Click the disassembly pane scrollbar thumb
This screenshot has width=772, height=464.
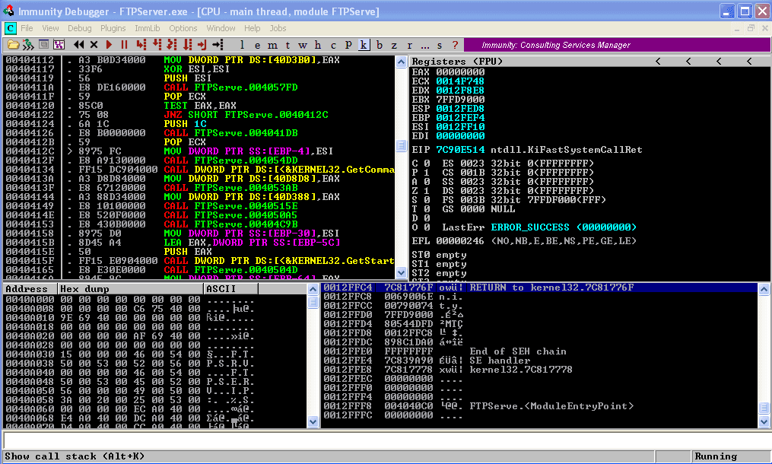pos(401,146)
